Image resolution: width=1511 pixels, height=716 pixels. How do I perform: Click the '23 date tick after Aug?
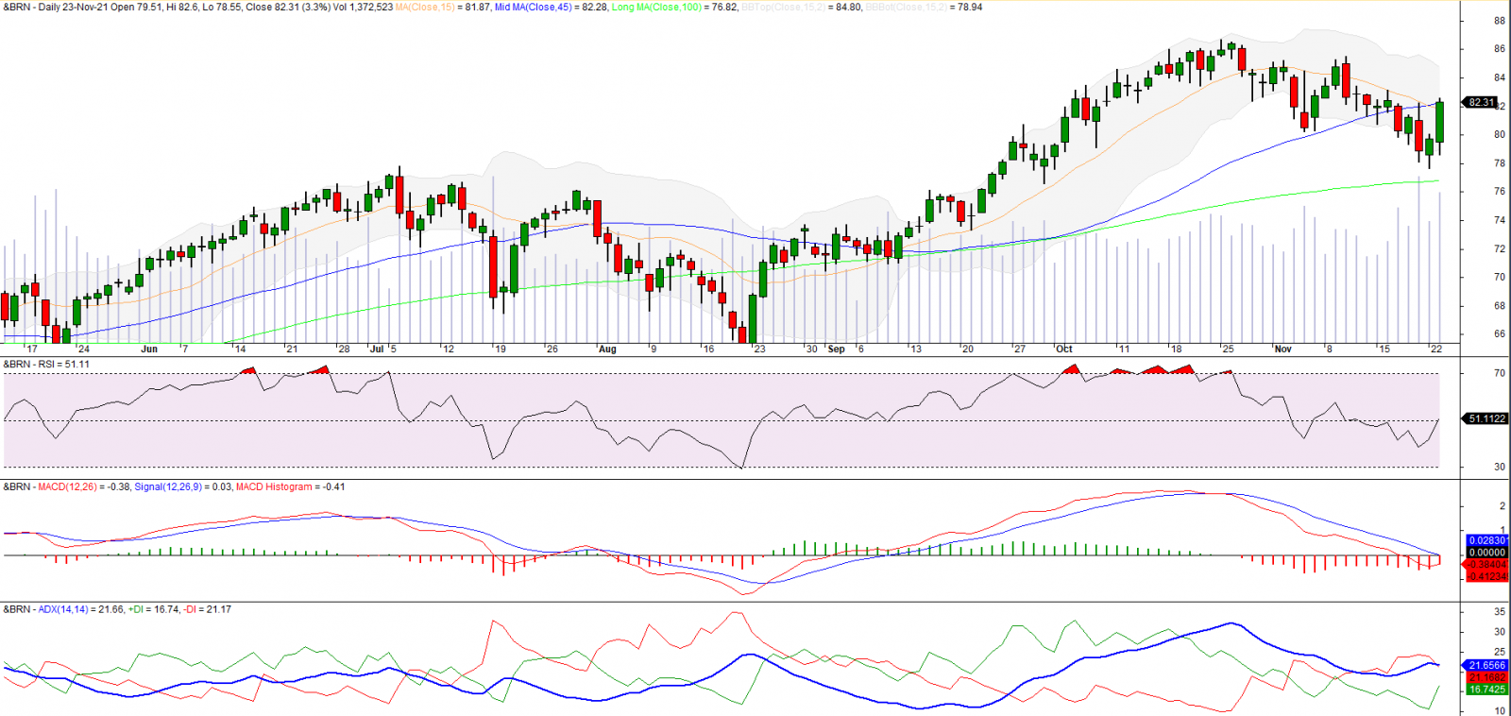759,349
